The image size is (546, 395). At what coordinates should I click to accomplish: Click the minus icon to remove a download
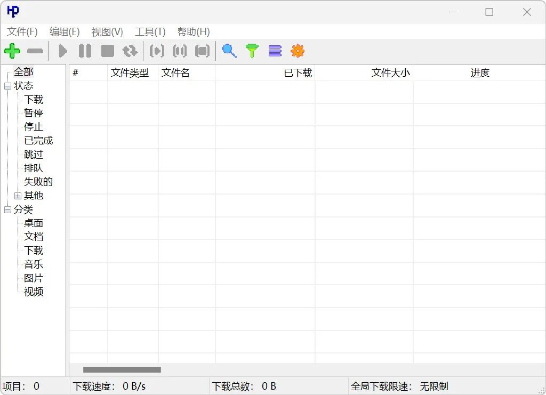tap(34, 51)
